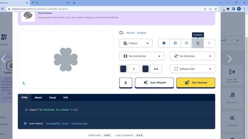Image resolution: width=248 pixels, height=139 pixels.
Task: Open a new browser tab
Action: pyautogui.click(x=74, y=3)
